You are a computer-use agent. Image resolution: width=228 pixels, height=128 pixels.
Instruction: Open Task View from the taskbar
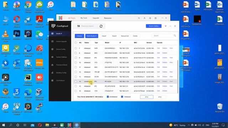pyautogui.click(x=25, y=125)
